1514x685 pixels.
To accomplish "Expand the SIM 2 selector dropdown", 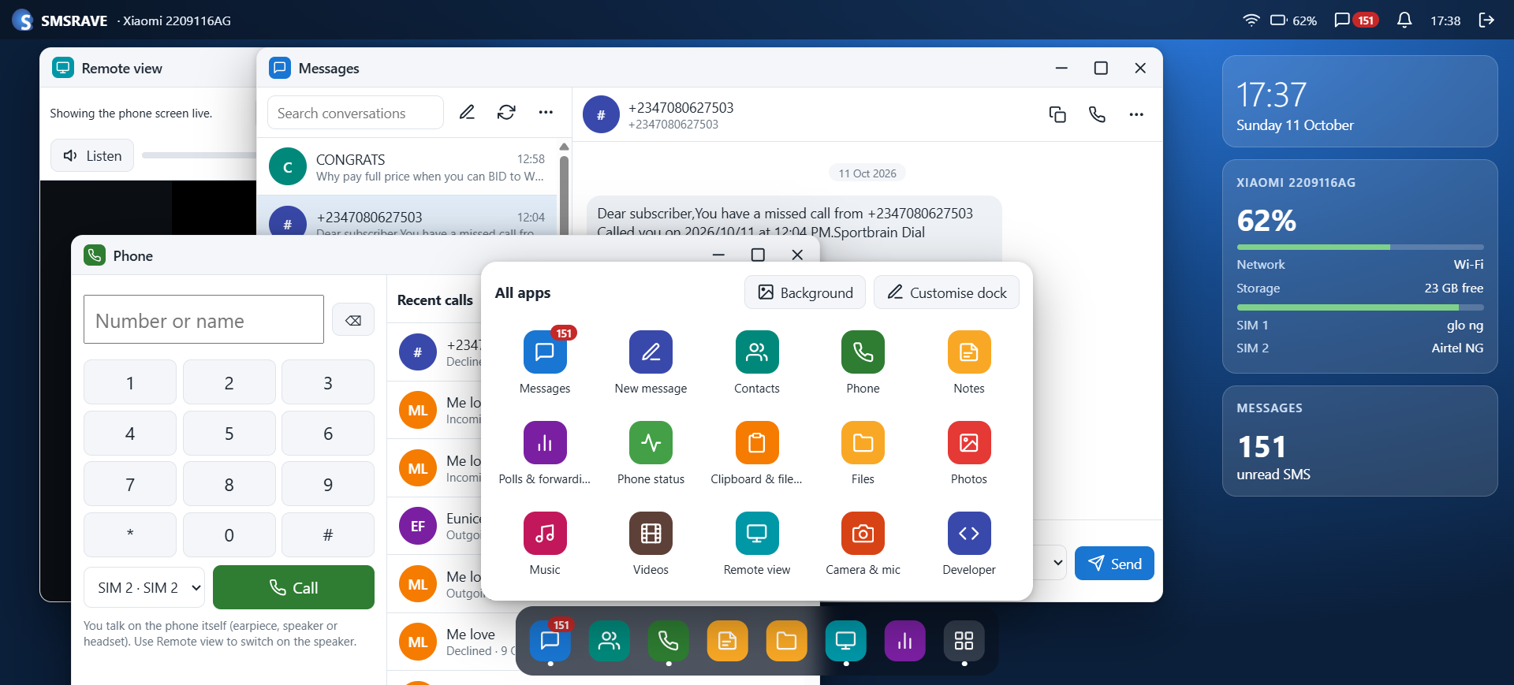I will (144, 587).
